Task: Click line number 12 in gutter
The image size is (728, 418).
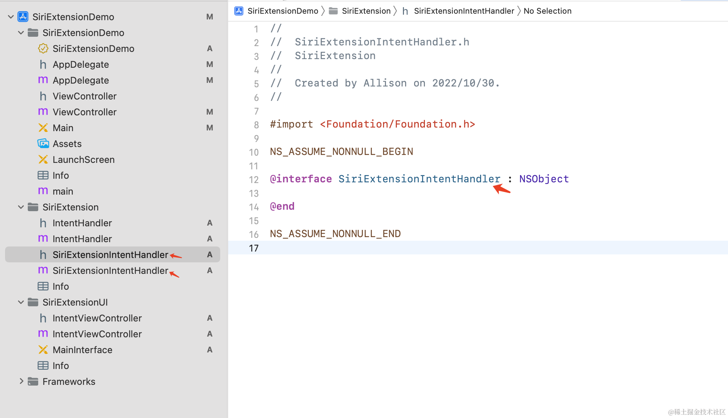Action: click(254, 179)
